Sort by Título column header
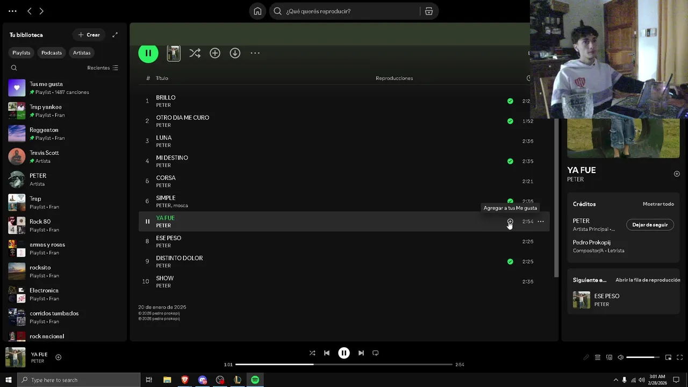The image size is (688, 387). [162, 78]
